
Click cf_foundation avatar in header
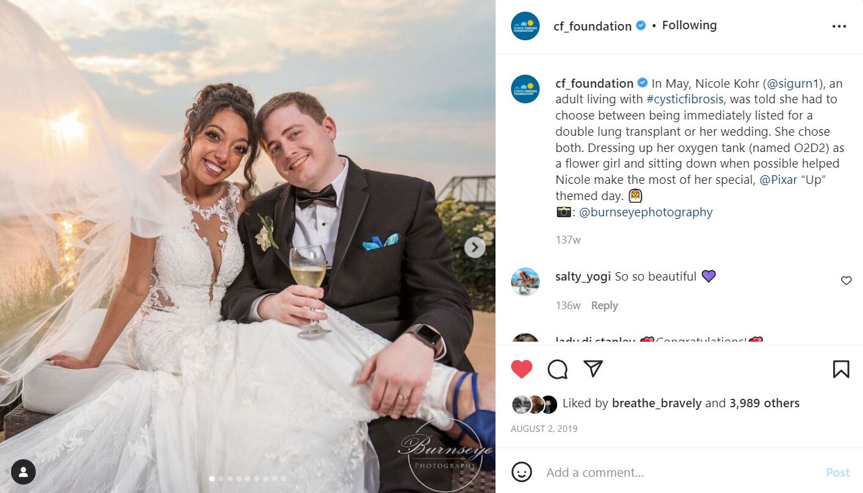(525, 26)
